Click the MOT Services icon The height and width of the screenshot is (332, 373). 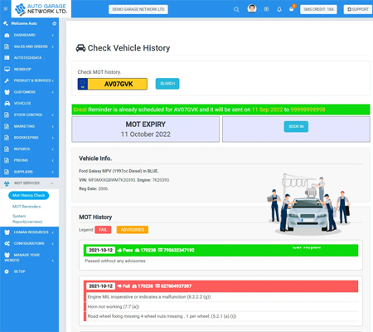(7, 183)
